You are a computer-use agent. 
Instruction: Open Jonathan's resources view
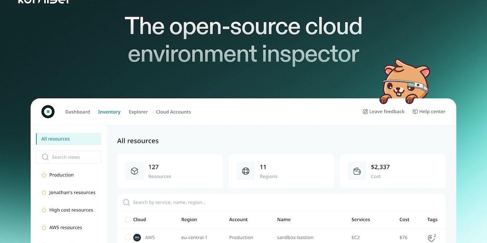click(72, 193)
